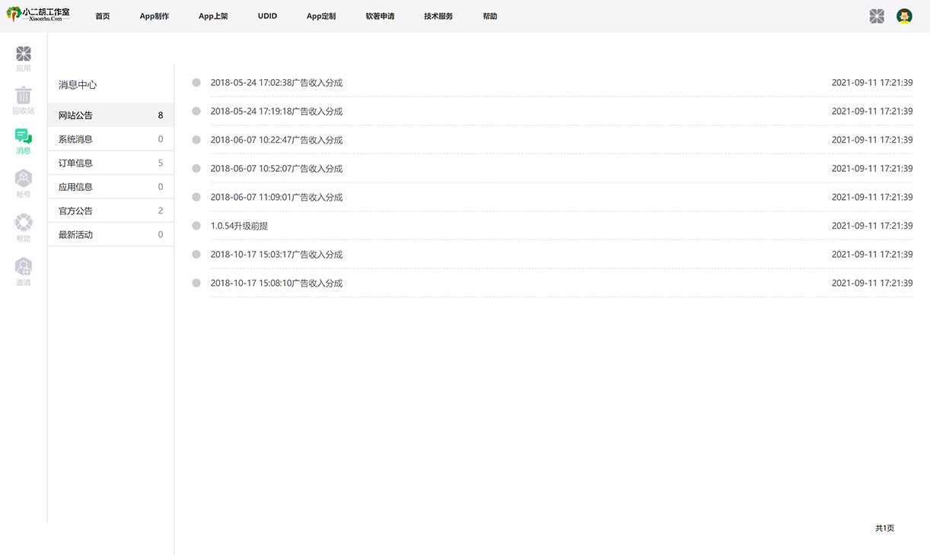930x555 pixels.
Task: Open the 应用 sidebar icon
Action: [24, 59]
